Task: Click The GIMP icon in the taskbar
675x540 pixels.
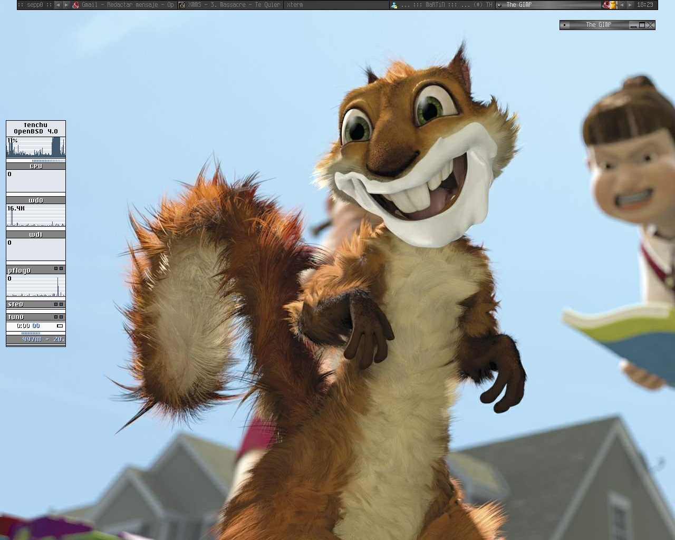Action: pos(499,5)
